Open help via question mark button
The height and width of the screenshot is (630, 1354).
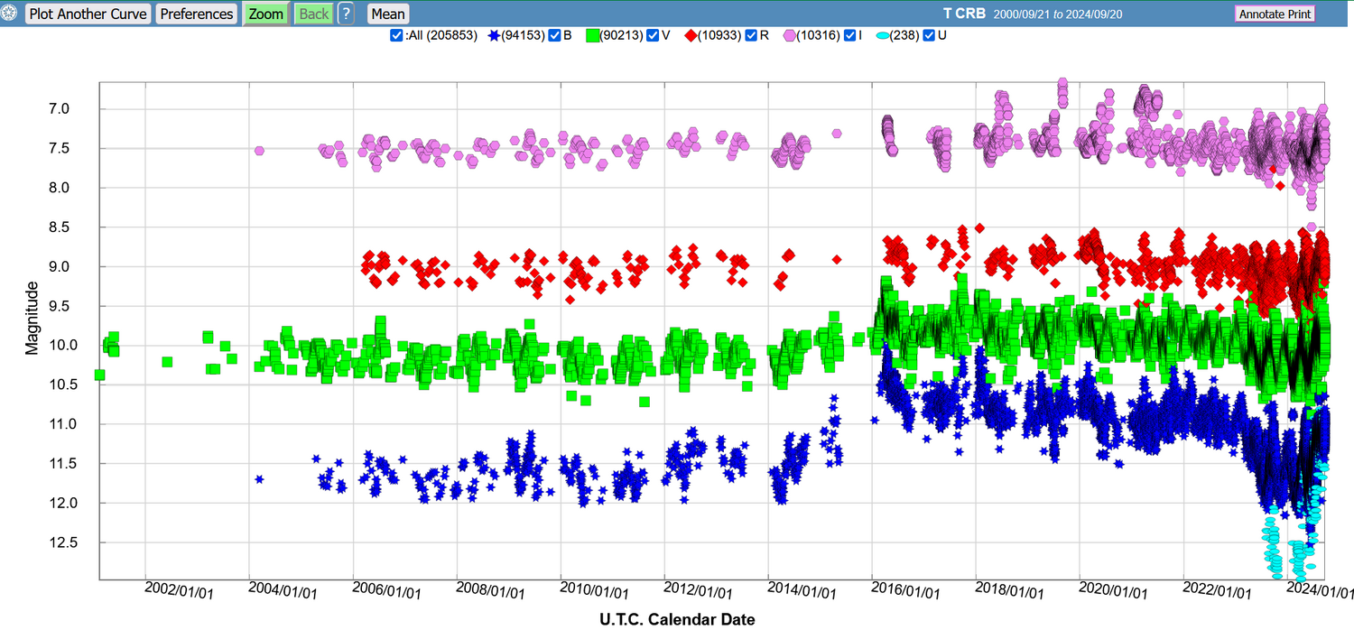tap(346, 14)
